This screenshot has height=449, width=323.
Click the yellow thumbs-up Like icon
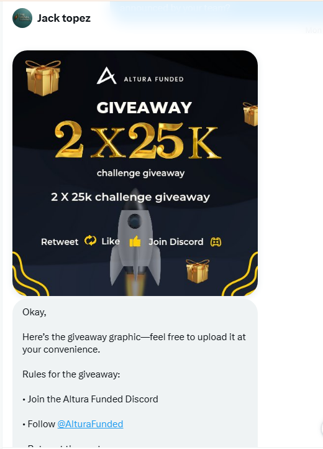(x=135, y=241)
